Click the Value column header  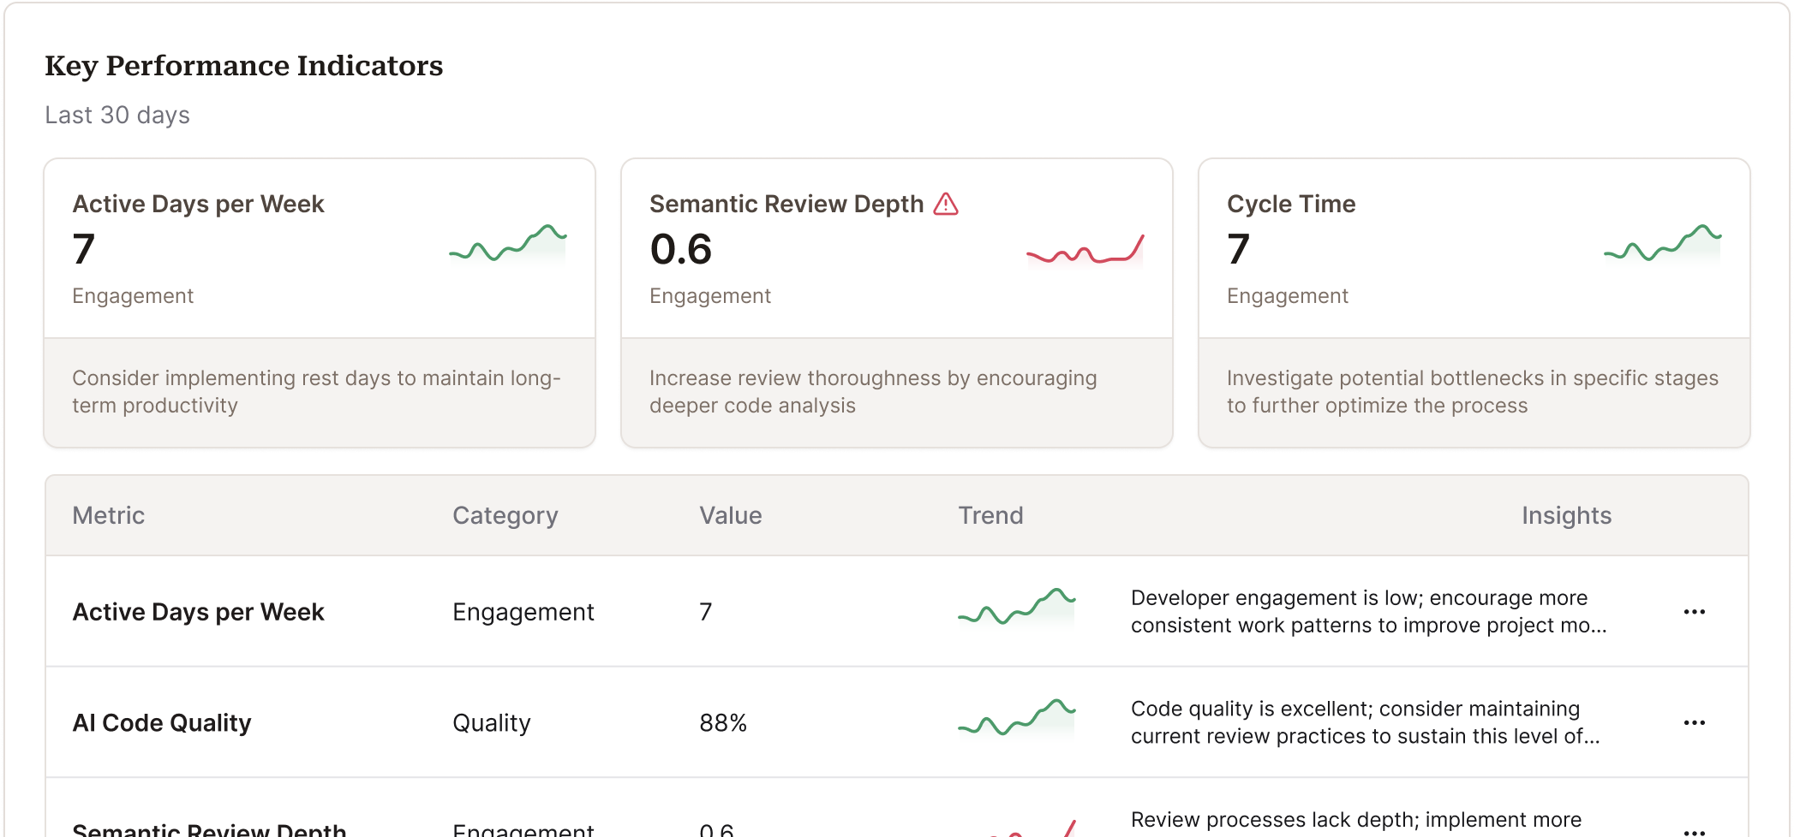click(x=730, y=515)
